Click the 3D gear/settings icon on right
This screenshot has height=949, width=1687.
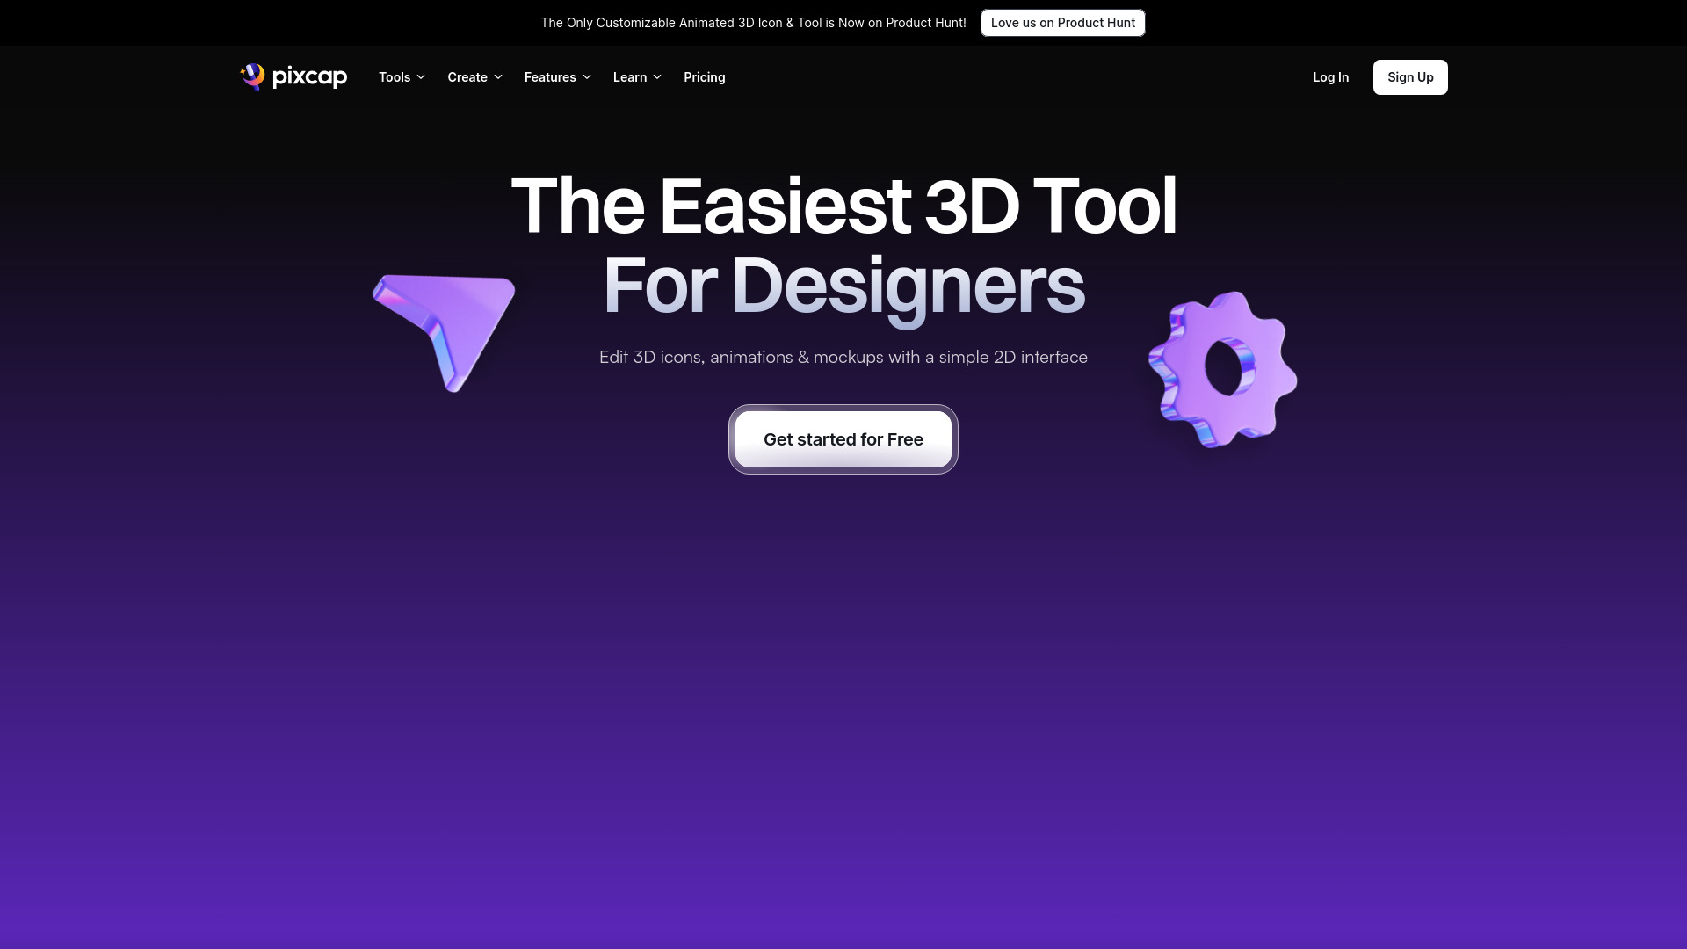pyautogui.click(x=1222, y=367)
